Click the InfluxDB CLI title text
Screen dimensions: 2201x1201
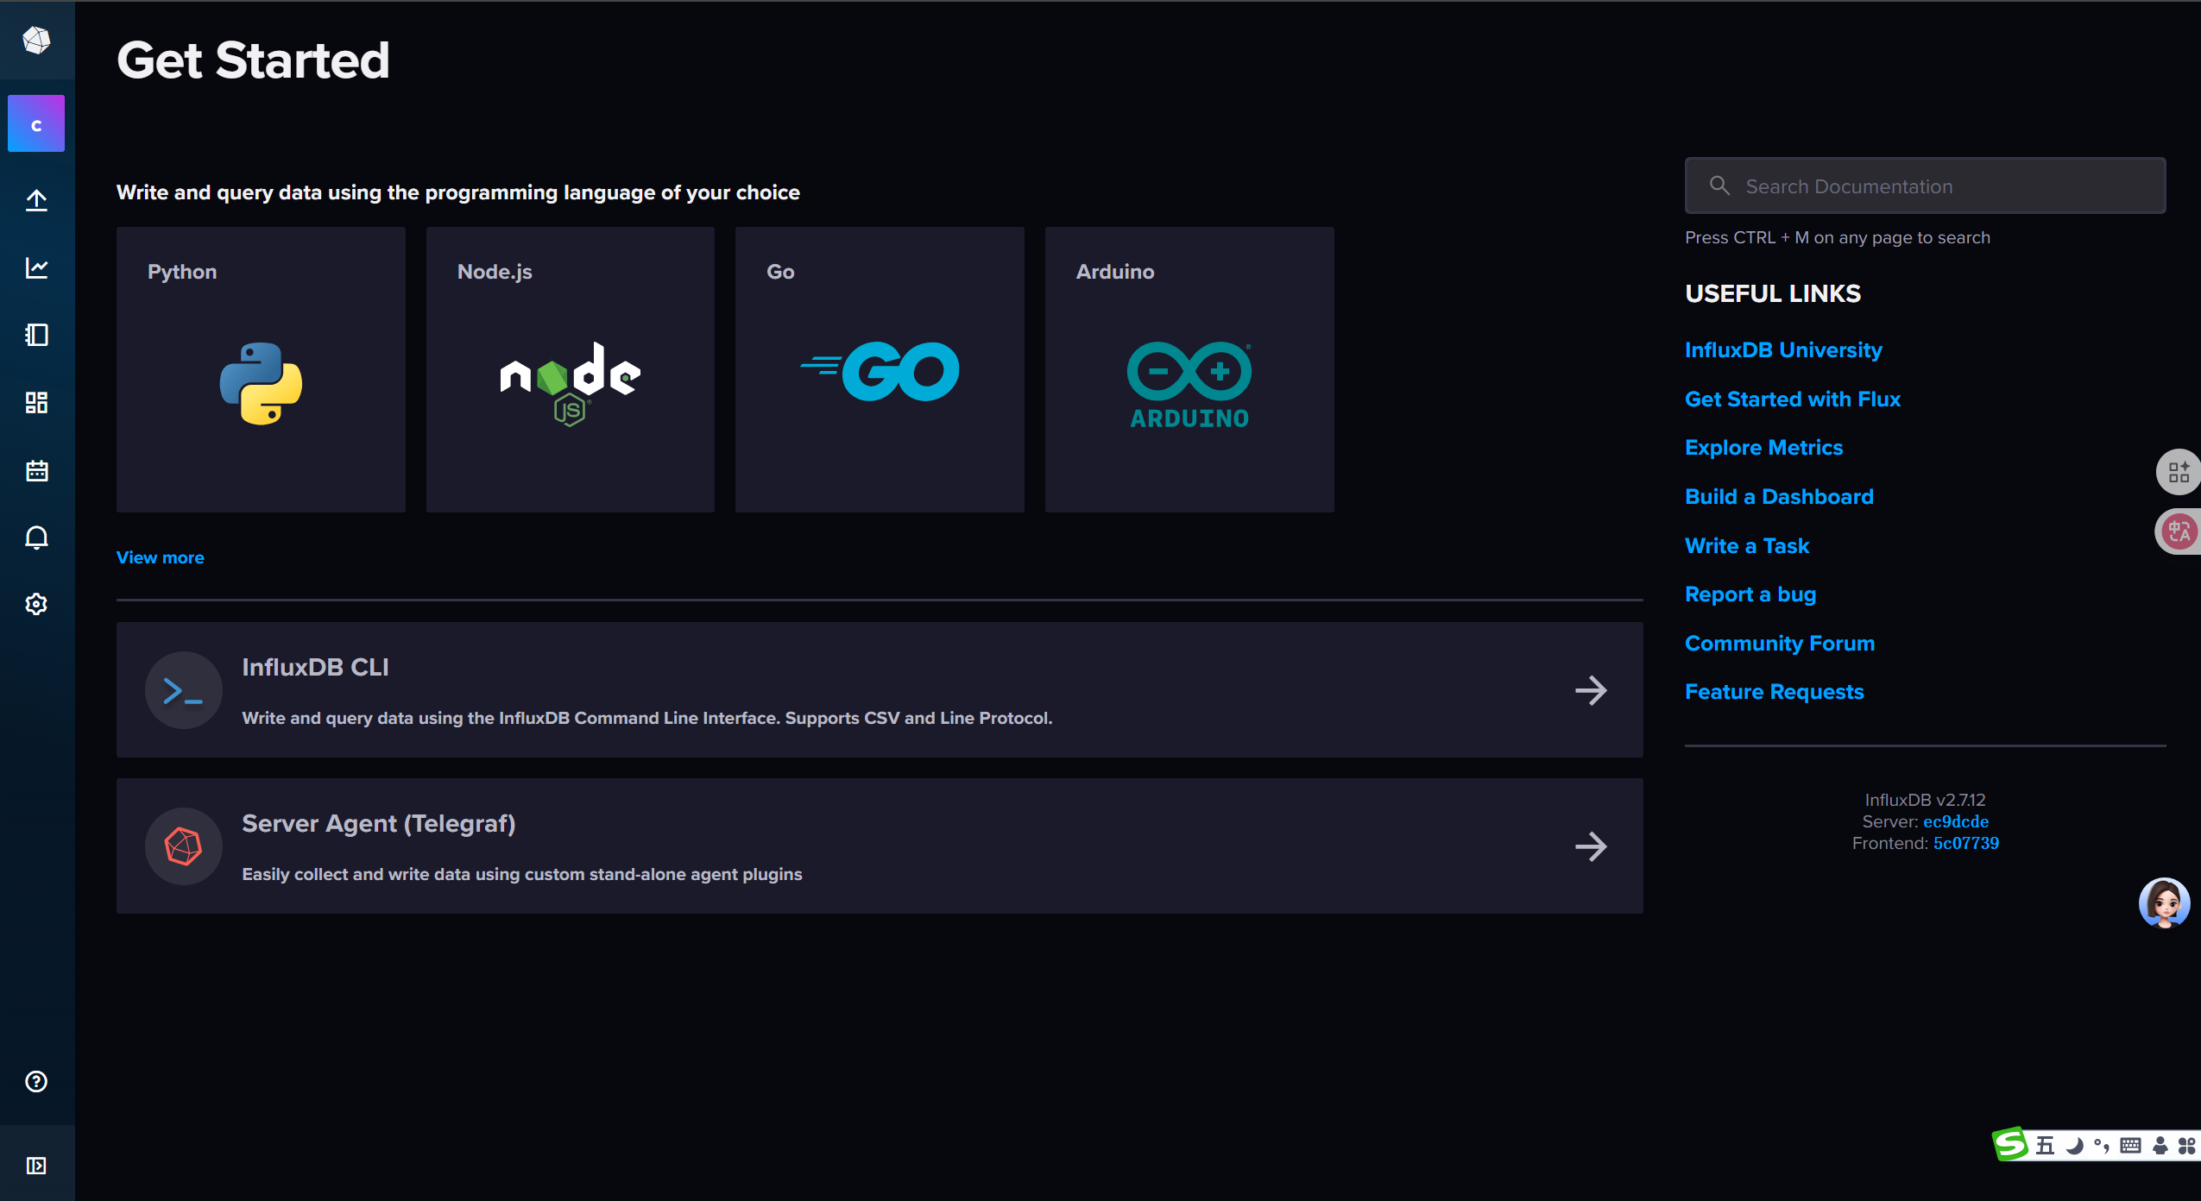(x=315, y=667)
